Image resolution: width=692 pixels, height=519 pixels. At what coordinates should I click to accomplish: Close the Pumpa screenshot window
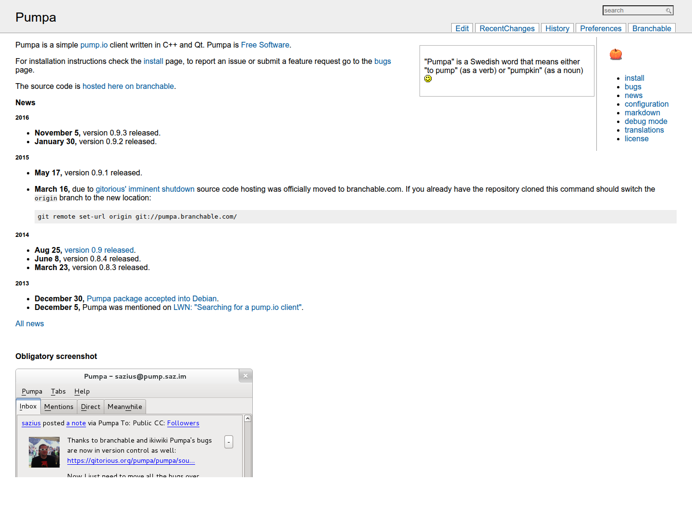click(246, 376)
